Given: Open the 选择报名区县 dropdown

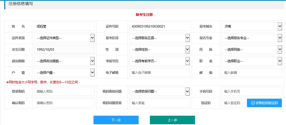Looking at the screenshot, I should click(x=159, y=38).
